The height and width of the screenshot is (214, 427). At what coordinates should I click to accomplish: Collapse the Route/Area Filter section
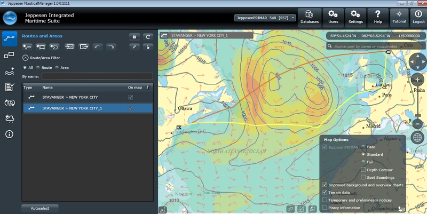25,58
